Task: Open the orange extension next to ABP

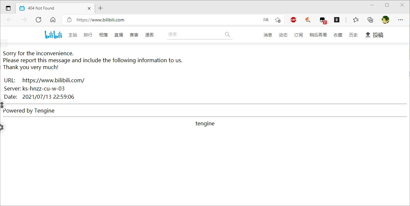Action: [x=308, y=20]
